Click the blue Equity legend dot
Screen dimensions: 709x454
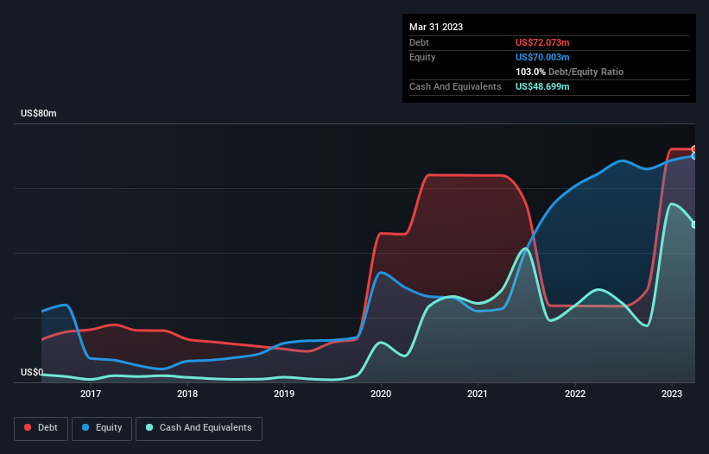(85, 427)
